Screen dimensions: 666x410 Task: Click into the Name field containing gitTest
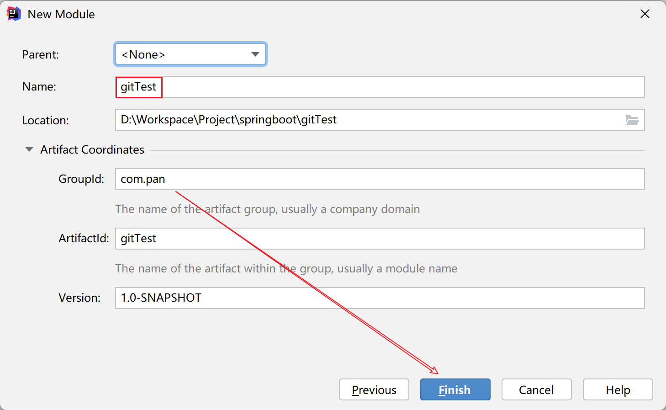(x=379, y=87)
